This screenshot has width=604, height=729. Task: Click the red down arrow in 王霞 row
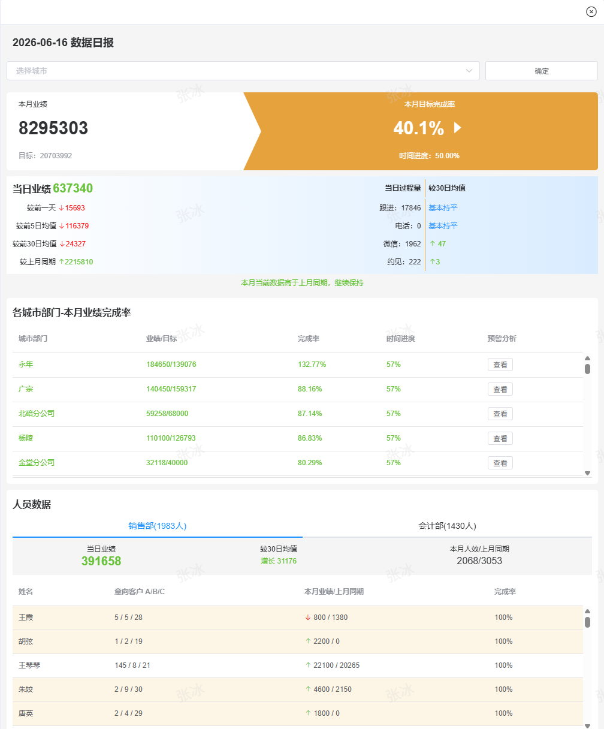[x=308, y=617]
